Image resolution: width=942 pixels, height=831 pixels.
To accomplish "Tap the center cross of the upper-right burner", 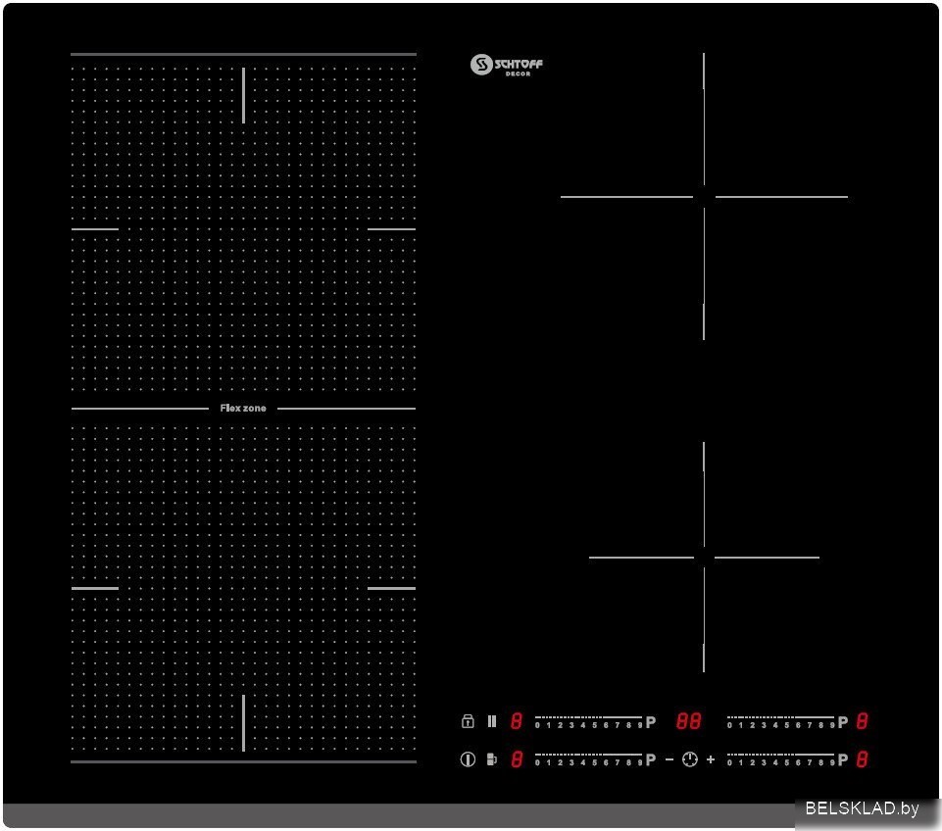I will coord(704,197).
